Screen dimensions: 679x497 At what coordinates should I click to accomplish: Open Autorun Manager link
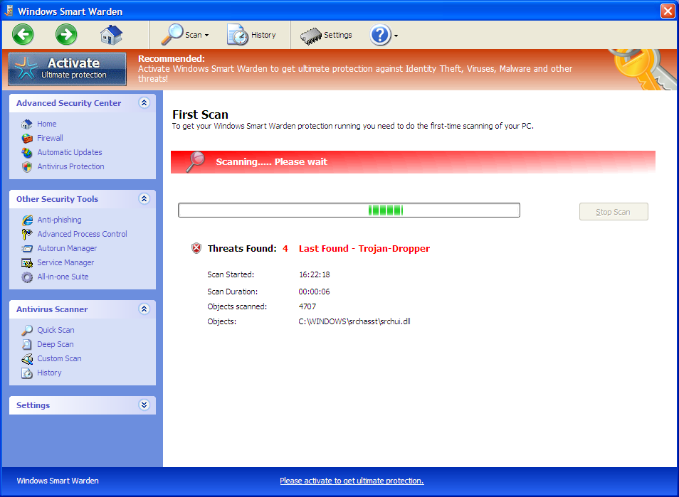pyautogui.click(x=67, y=248)
